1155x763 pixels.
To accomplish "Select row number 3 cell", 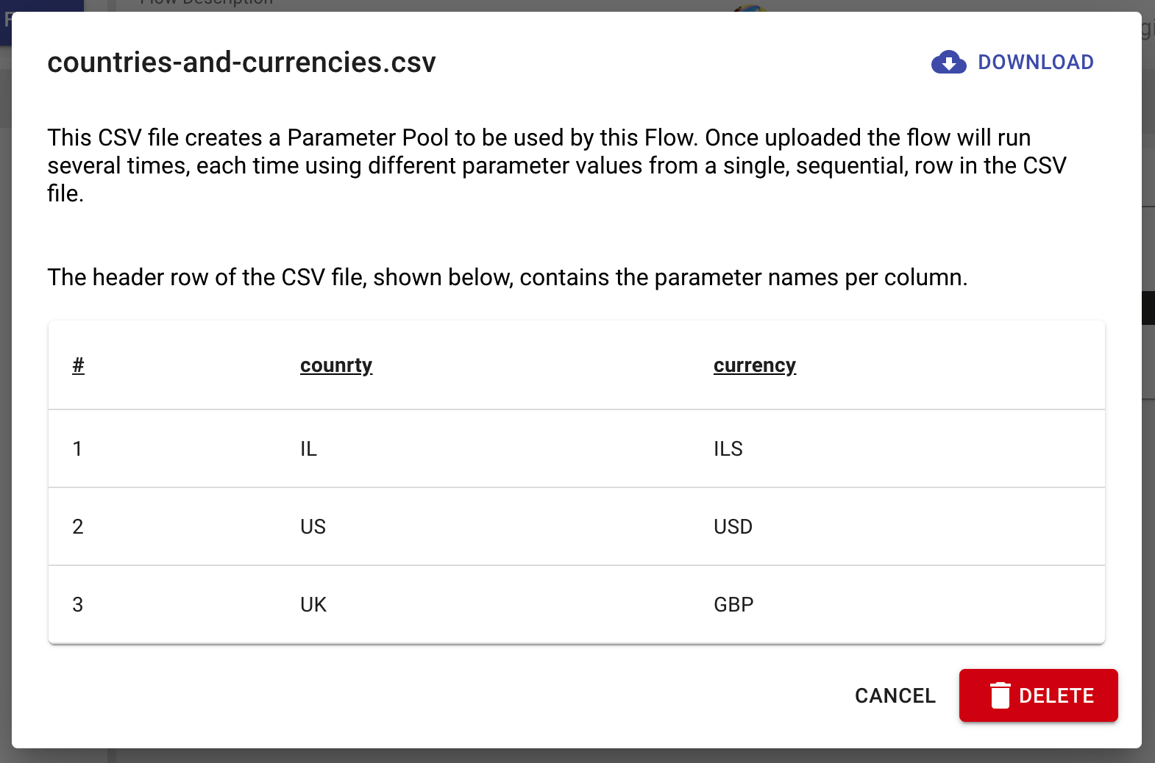I will coord(77,604).
